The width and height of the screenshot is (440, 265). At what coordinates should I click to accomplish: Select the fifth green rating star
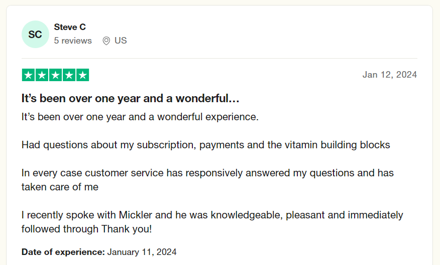tap(82, 75)
